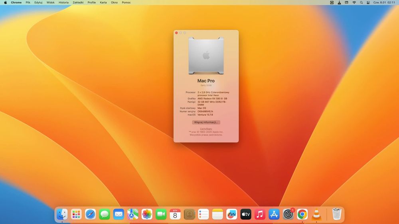The height and width of the screenshot is (224, 399).
Task: Open Control Center in menu bar
Action: click(x=368, y=2)
